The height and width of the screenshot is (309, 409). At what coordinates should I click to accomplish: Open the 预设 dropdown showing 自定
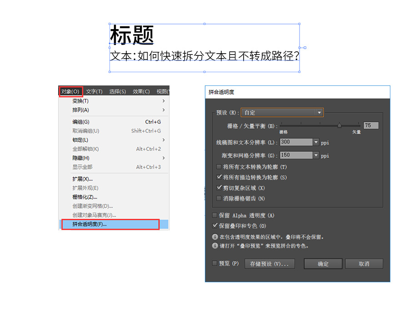click(x=282, y=112)
